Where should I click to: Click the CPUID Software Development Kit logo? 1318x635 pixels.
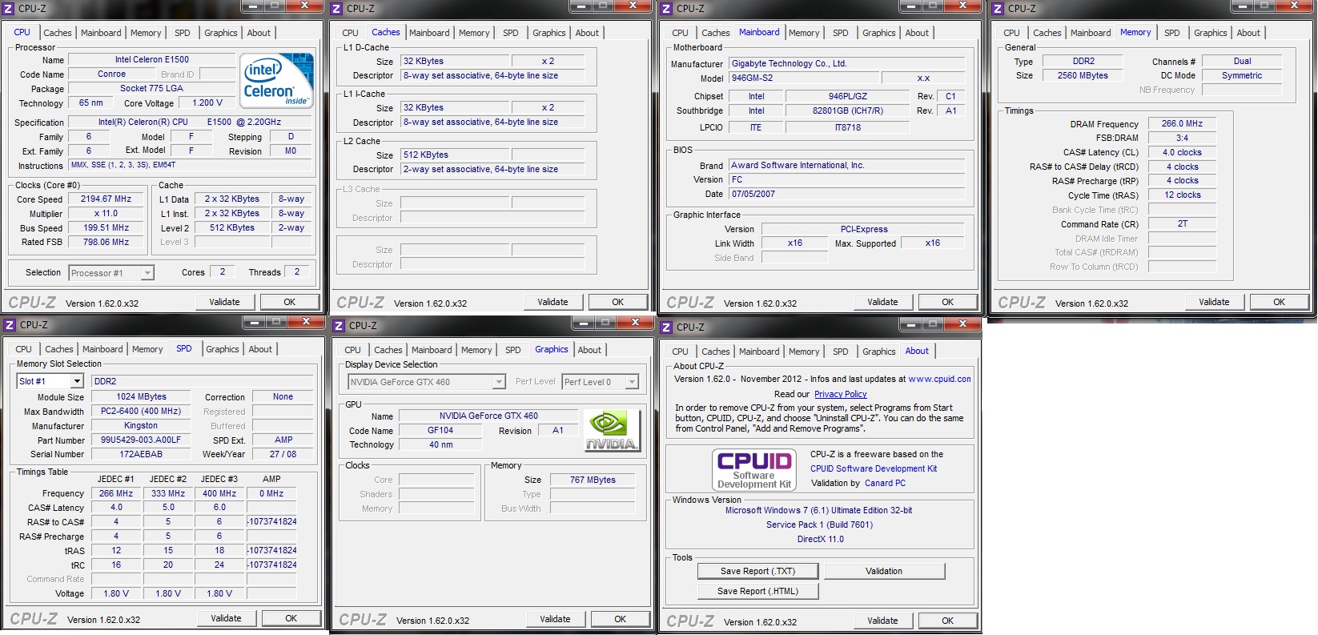click(754, 469)
